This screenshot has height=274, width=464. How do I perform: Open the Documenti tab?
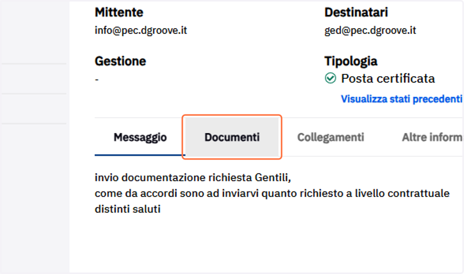point(232,137)
